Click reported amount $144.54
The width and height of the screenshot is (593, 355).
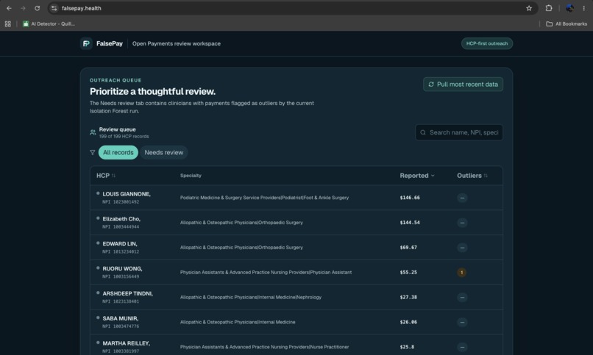coord(410,223)
